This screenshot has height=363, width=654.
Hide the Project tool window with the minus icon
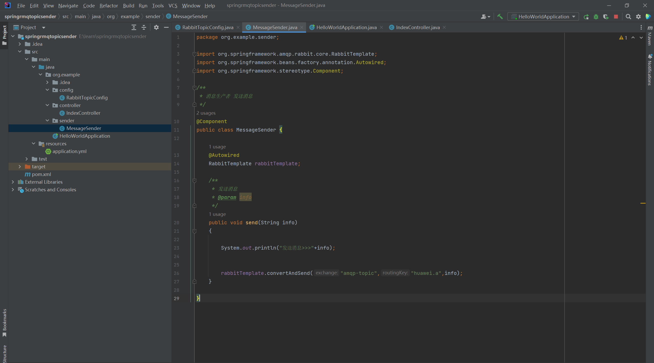tap(166, 27)
